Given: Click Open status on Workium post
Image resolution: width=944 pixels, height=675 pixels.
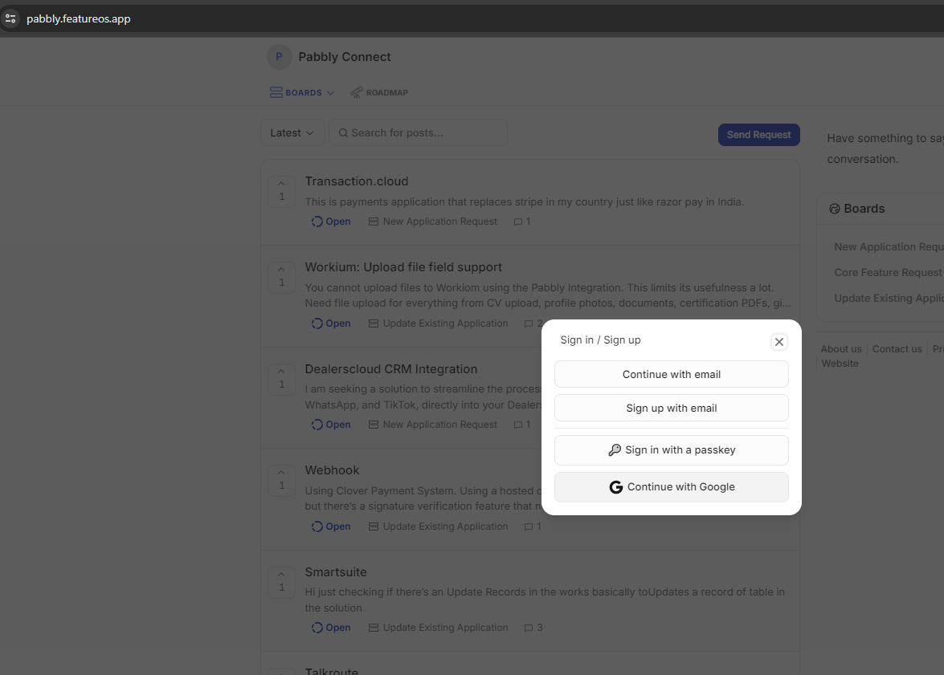Looking at the screenshot, I should click(x=331, y=323).
